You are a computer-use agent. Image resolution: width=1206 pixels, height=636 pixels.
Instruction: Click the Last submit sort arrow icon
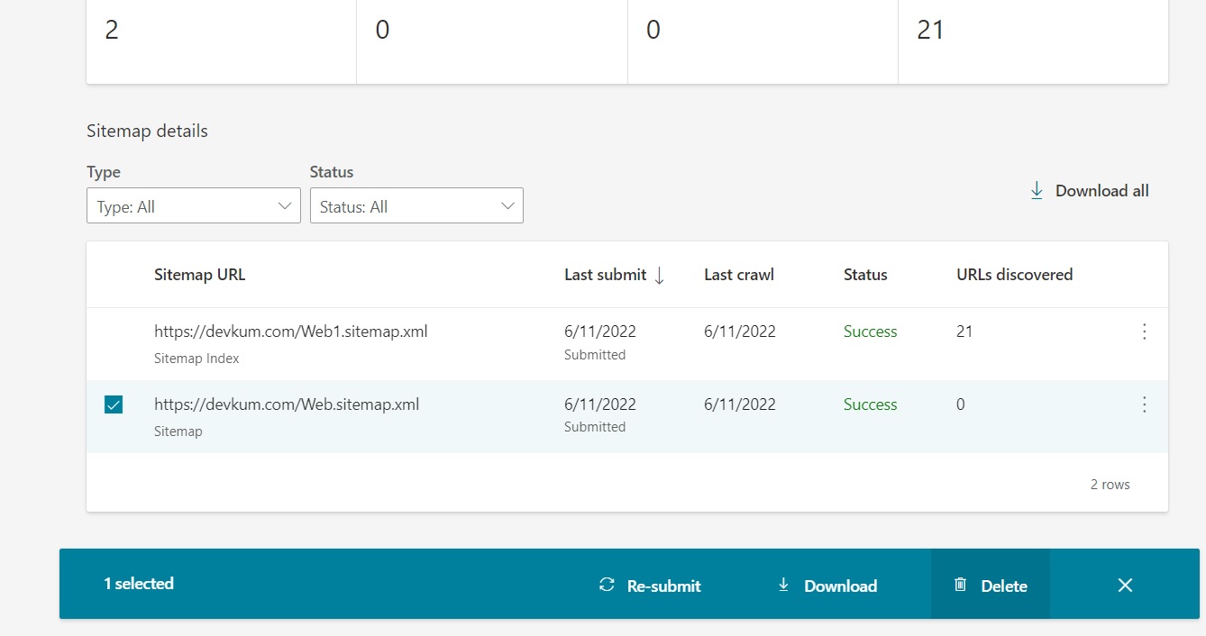[659, 276]
